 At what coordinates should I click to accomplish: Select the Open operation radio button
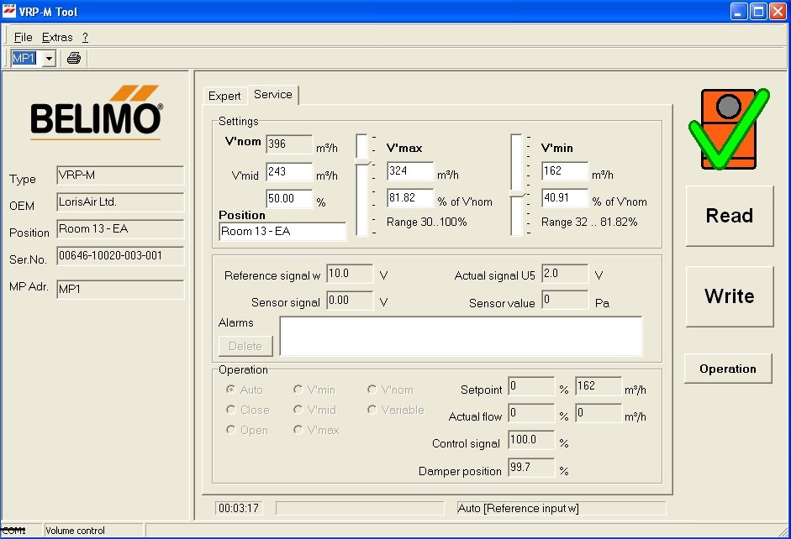(x=231, y=430)
